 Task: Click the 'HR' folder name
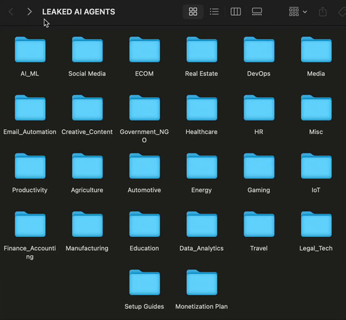[x=259, y=132]
